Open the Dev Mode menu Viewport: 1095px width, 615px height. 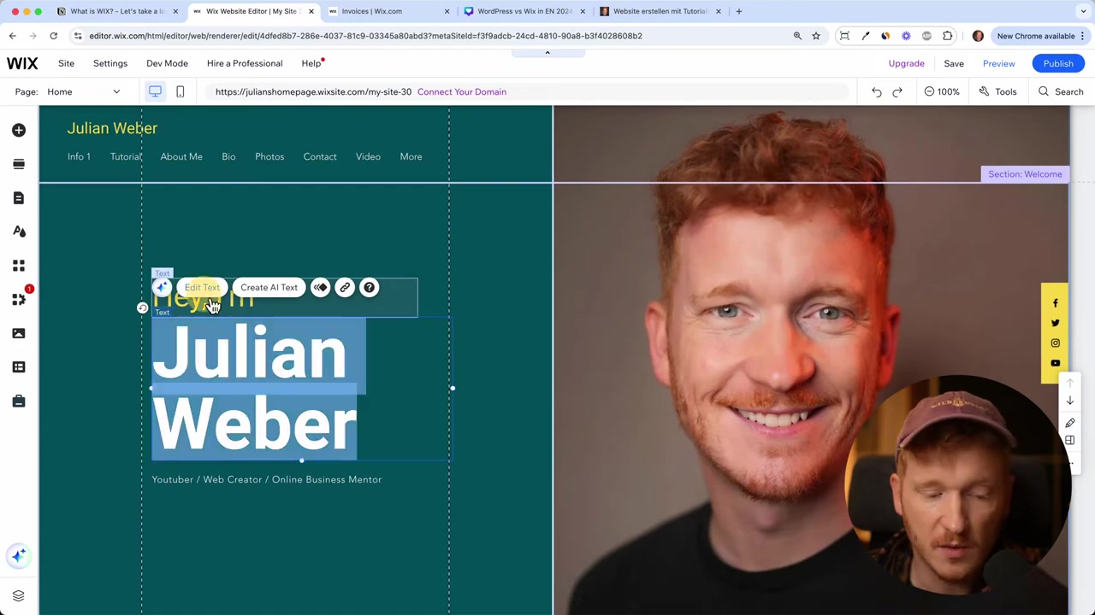click(167, 63)
